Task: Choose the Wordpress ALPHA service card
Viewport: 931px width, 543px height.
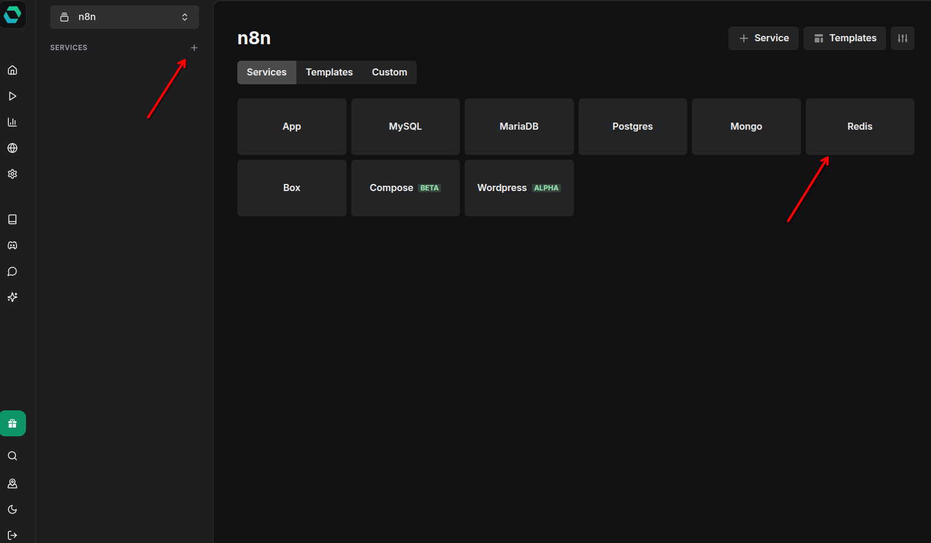Action: (x=519, y=188)
